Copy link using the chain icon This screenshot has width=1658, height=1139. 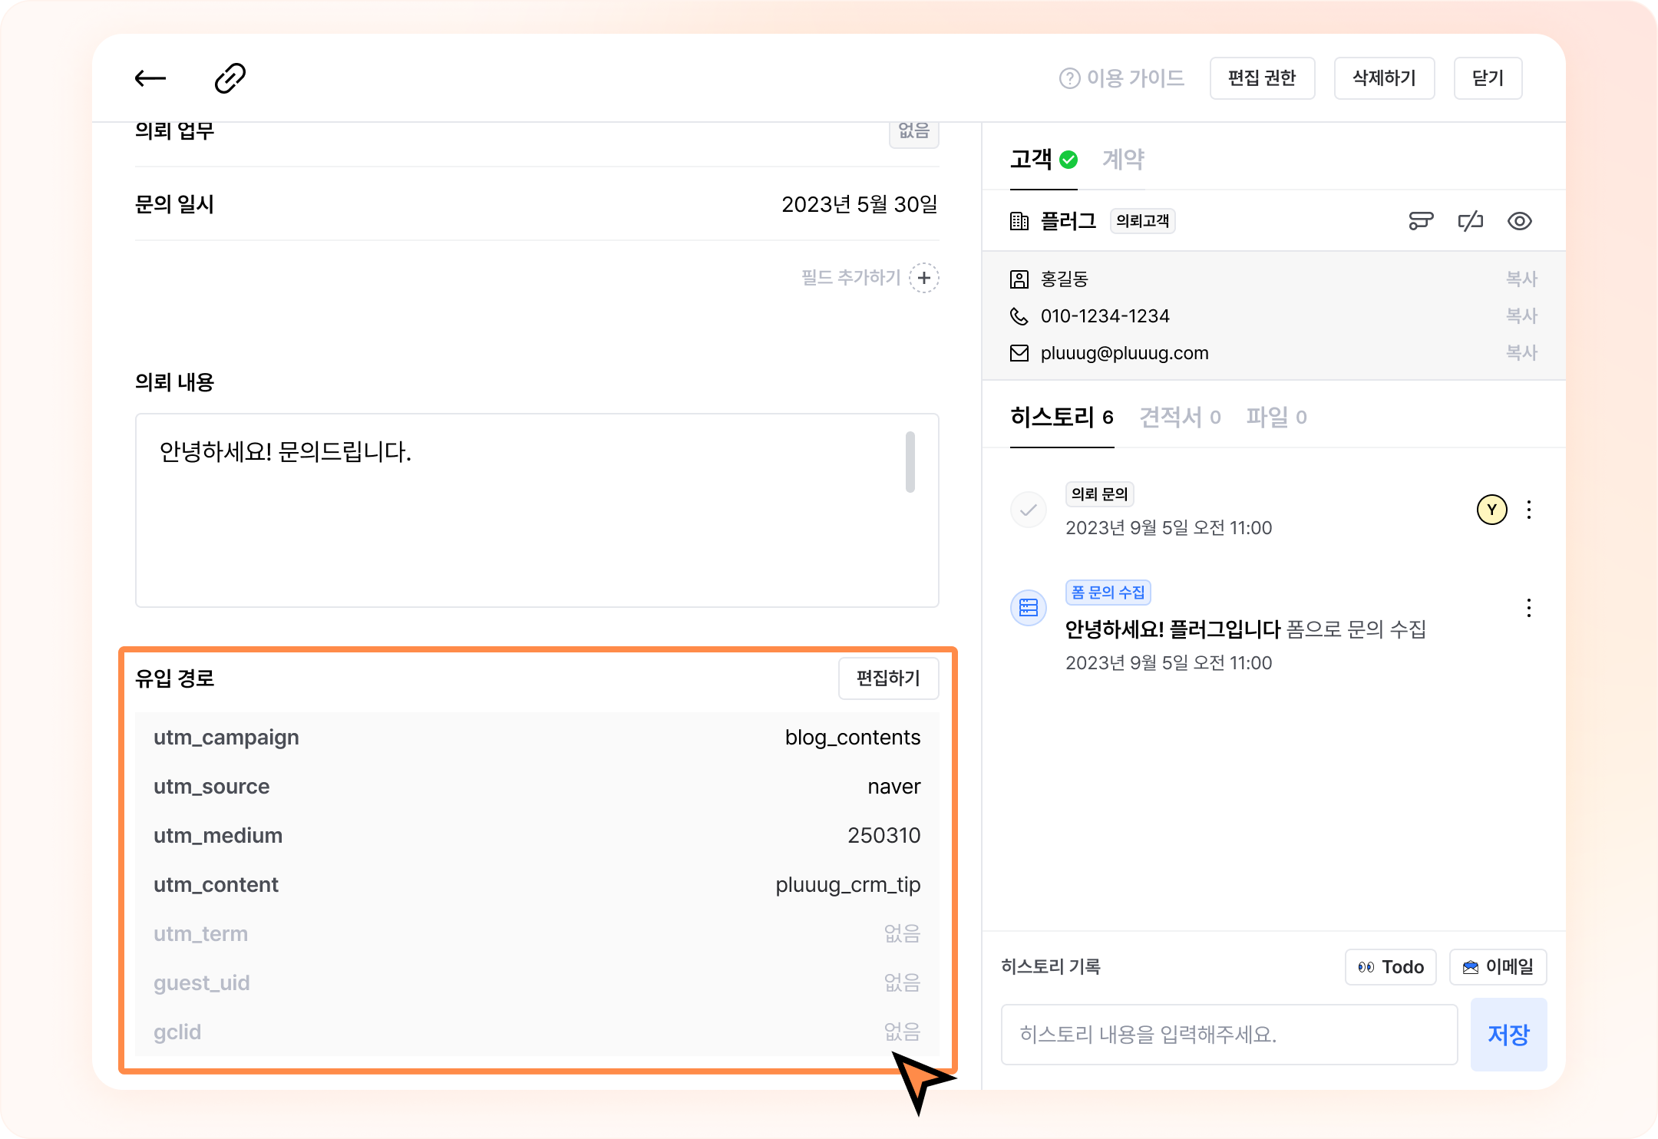click(x=230, y=78)
